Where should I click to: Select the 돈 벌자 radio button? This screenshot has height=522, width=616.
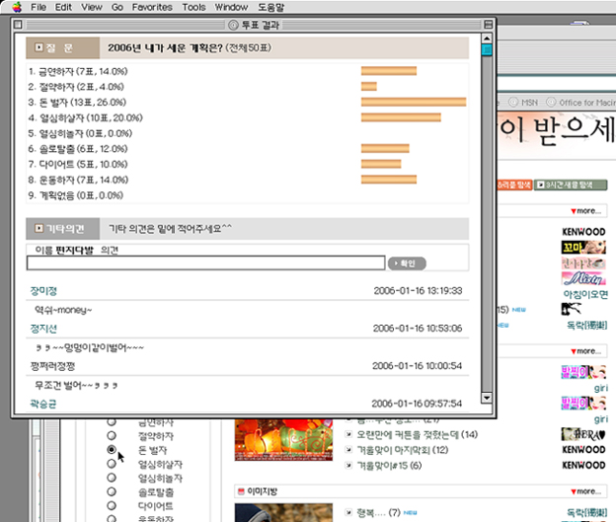112,450
